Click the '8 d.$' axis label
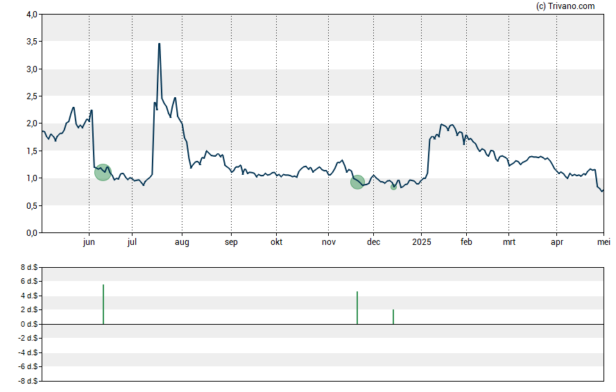616x392 pixels. [29, 268]
